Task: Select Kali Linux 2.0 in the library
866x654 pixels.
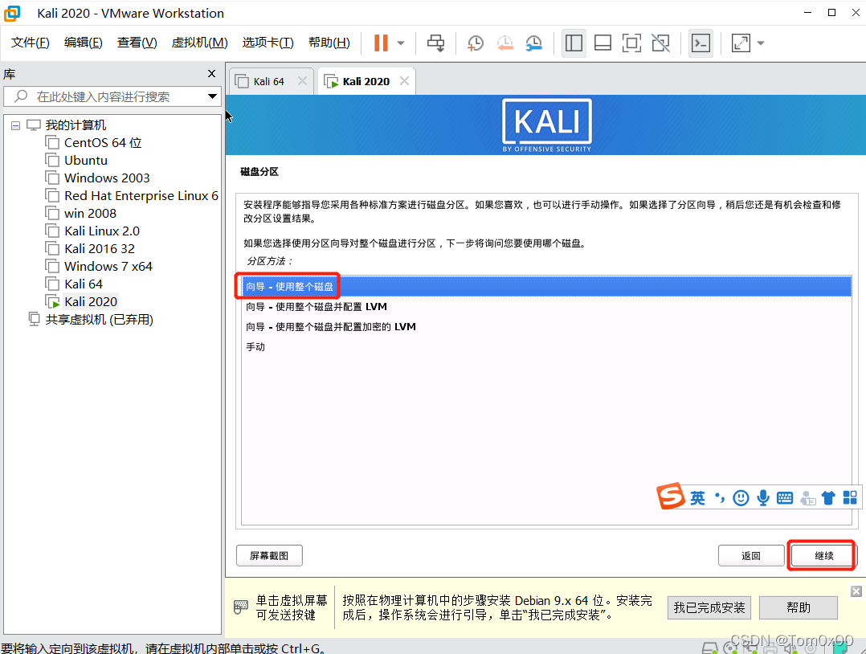Action: (x=101, y=231)
